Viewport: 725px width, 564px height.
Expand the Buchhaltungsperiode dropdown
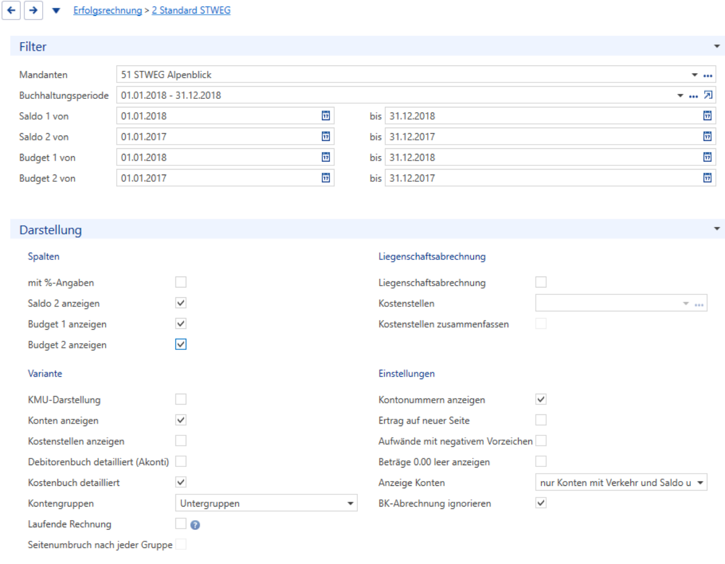click(x=680, y=96)
